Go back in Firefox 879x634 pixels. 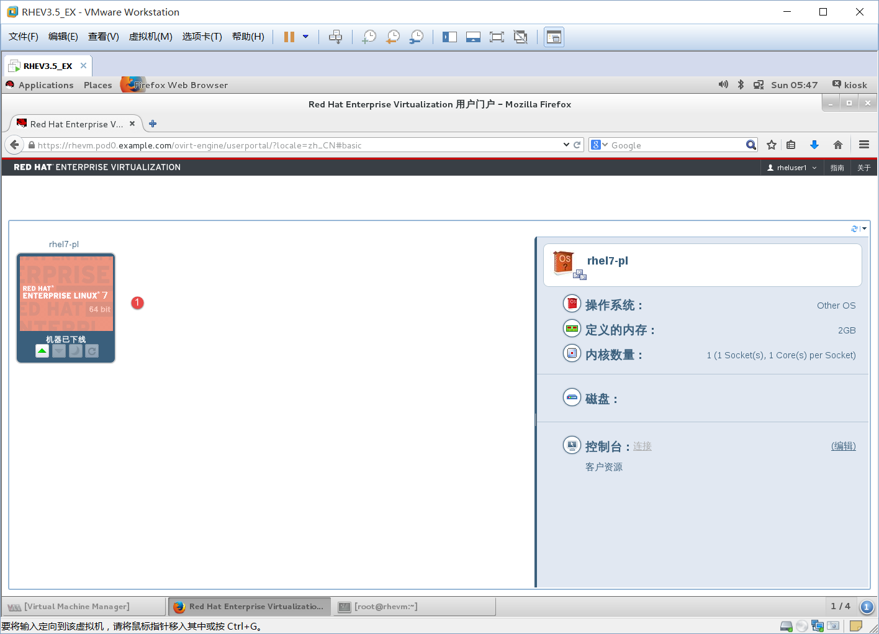point(14,145)
